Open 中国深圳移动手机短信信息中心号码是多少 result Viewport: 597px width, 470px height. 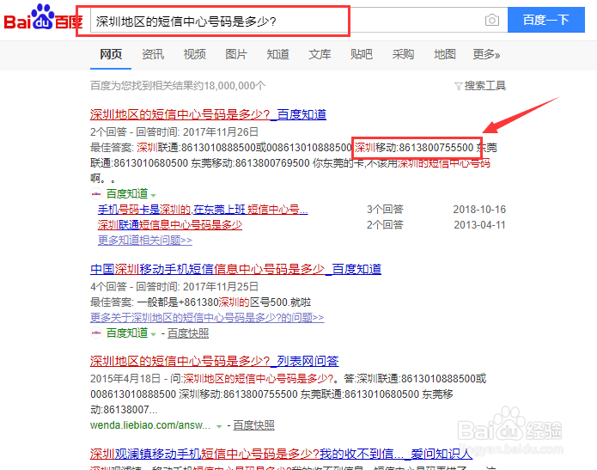point(235,269)
